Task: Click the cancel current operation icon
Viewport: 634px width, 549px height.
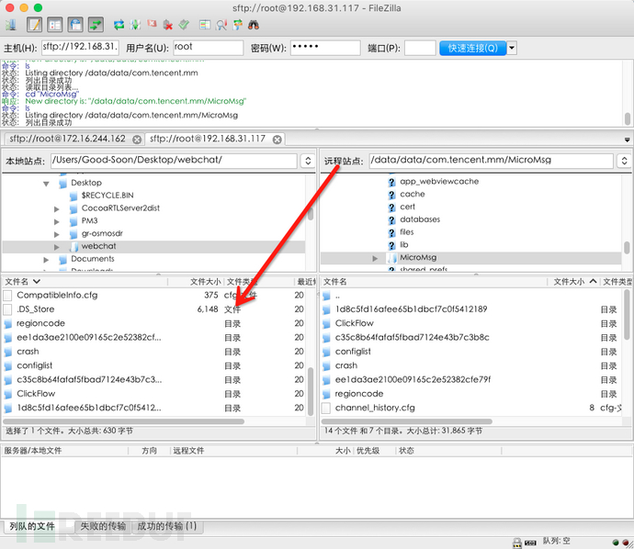Action: click(153, 24)
